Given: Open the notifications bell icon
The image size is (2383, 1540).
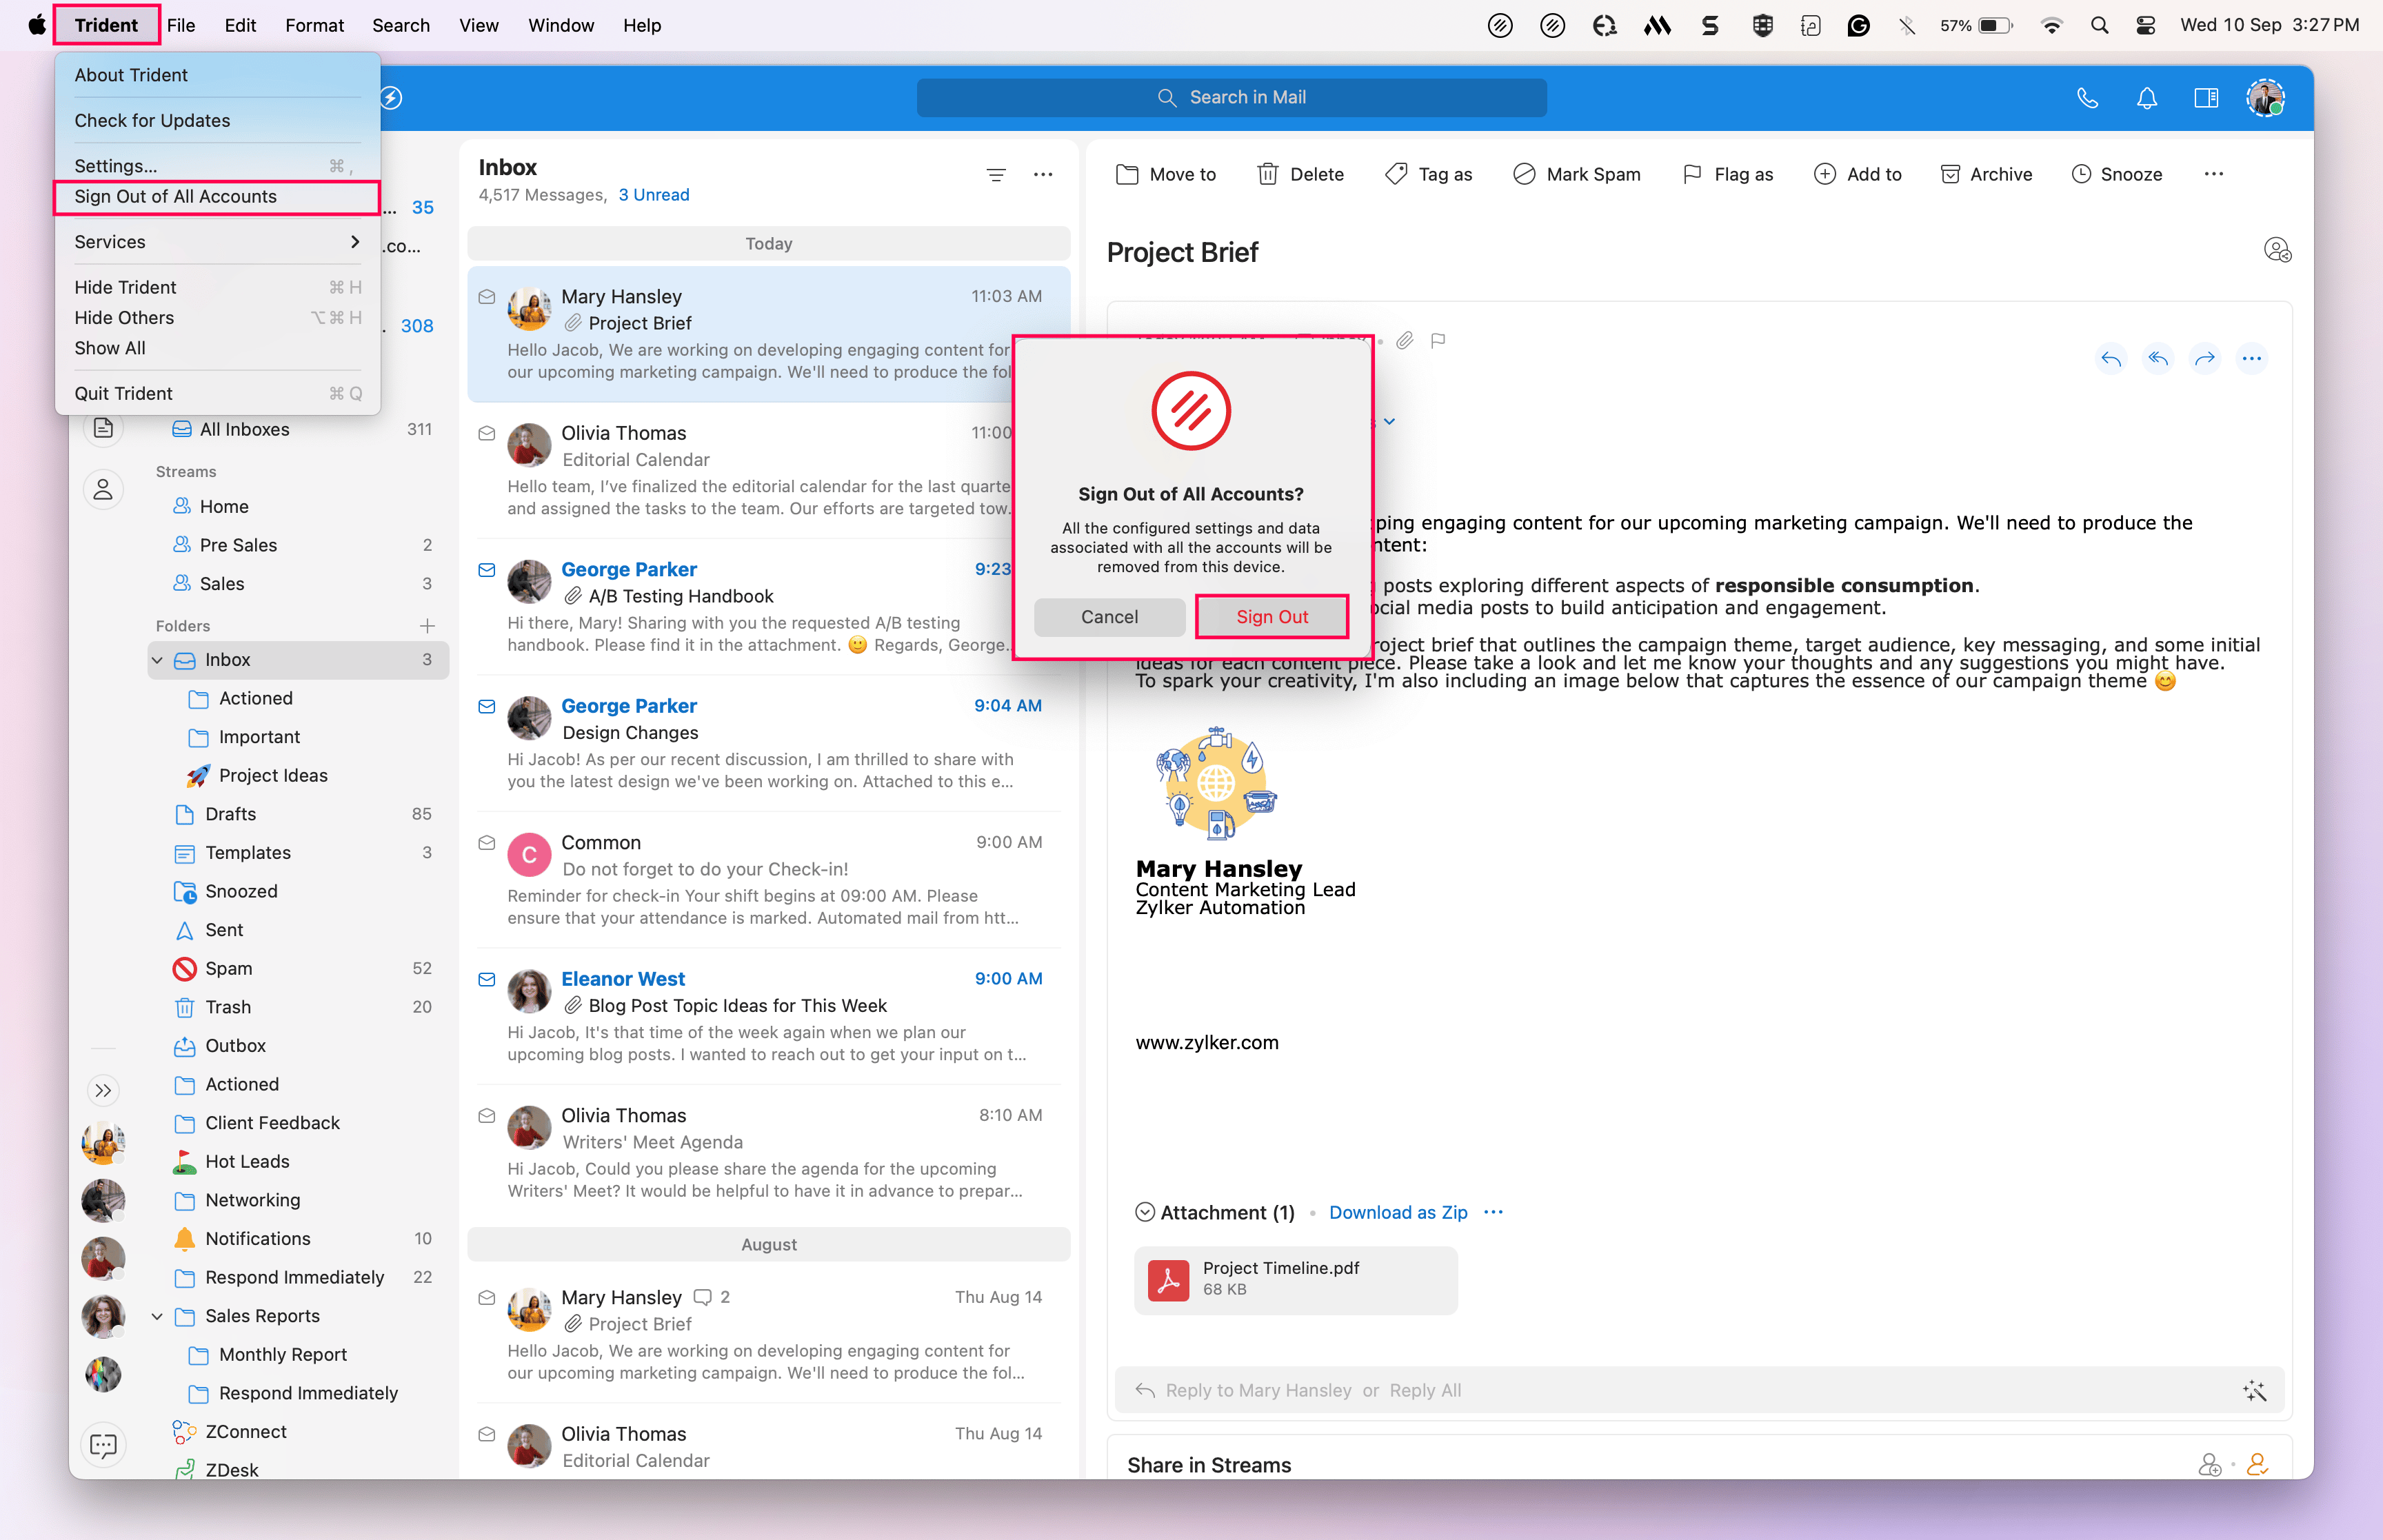Looking at the screenshot, I should coord(2146,98).
